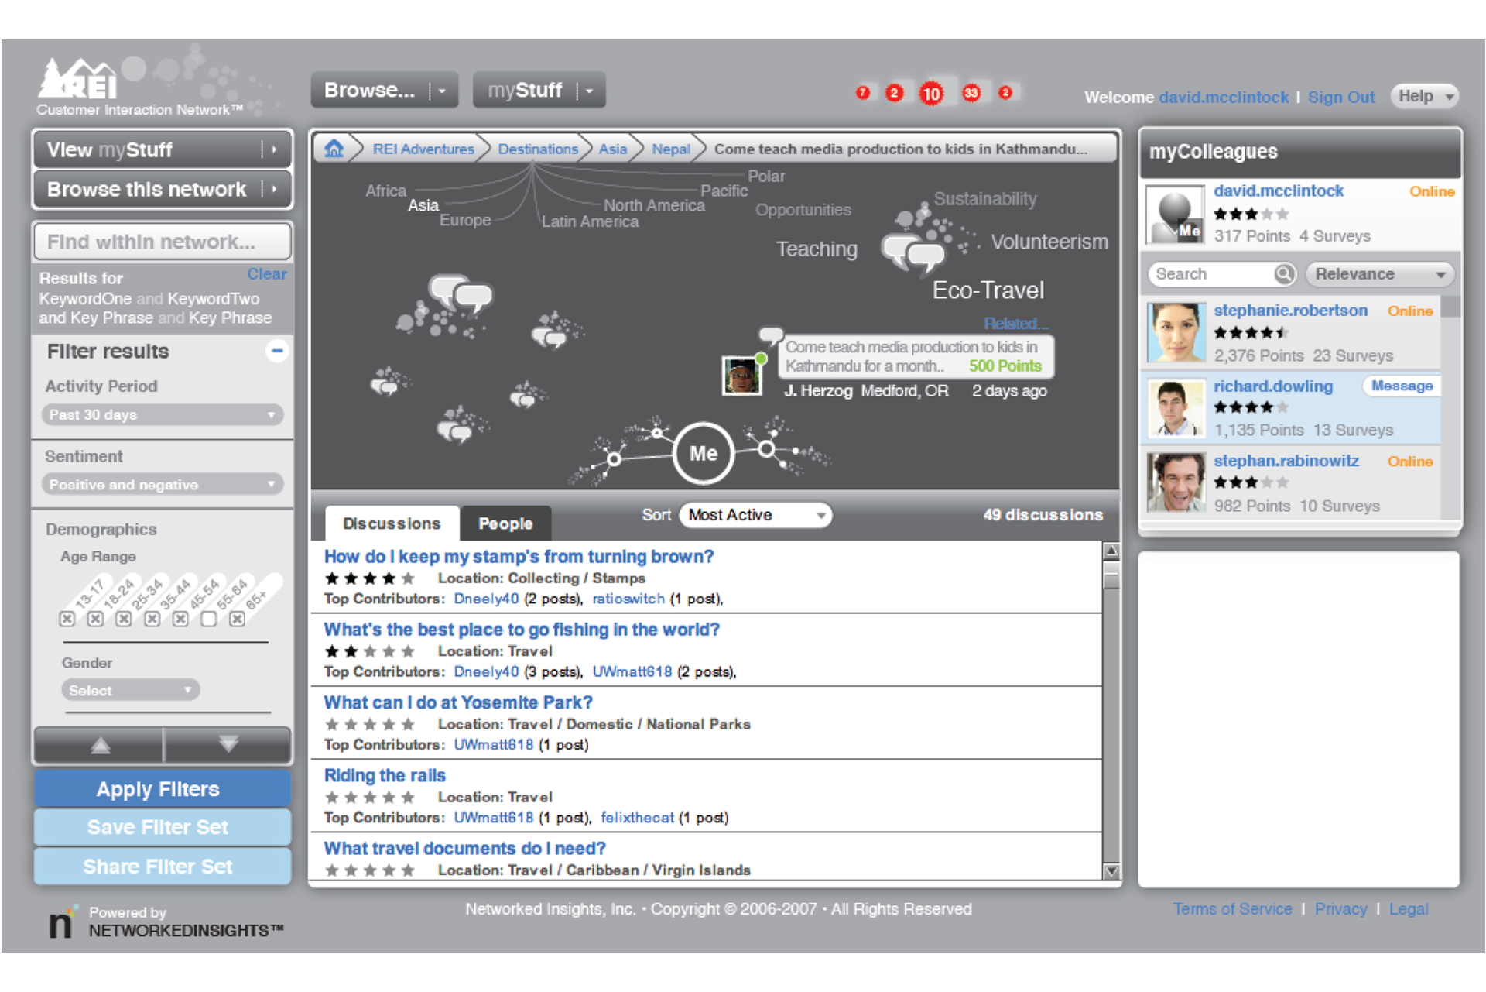Switch to the People tab
The image size is (1486, 992).
(x=505, y=524)
